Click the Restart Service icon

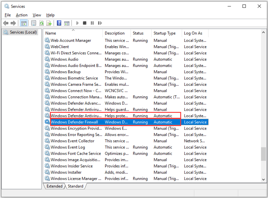click(x=100, y=23)
